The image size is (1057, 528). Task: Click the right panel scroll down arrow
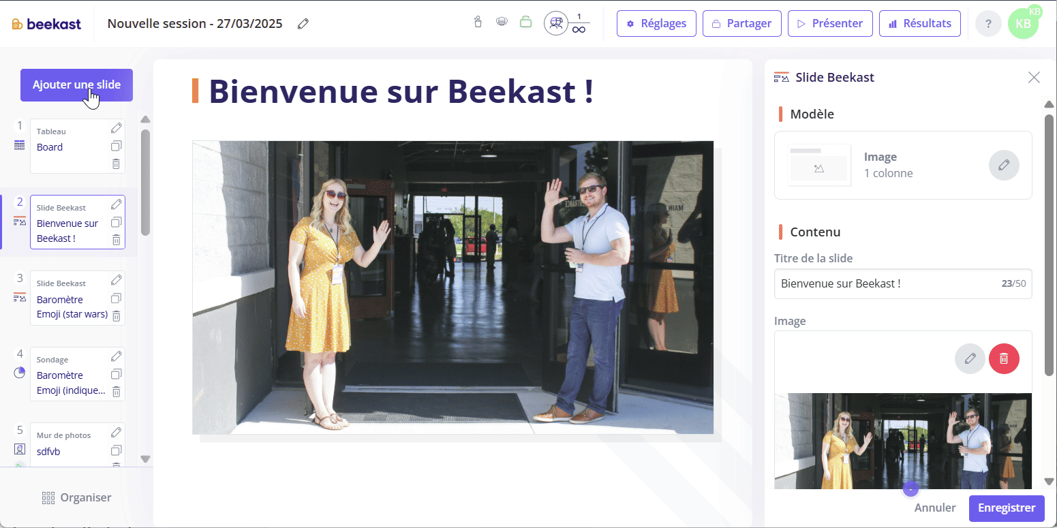[x=1050, y=482]
